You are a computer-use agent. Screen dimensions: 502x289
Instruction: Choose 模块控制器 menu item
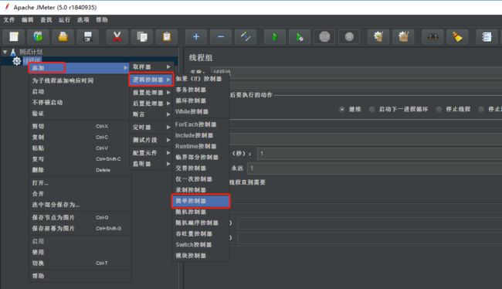[x=201, y=255]
